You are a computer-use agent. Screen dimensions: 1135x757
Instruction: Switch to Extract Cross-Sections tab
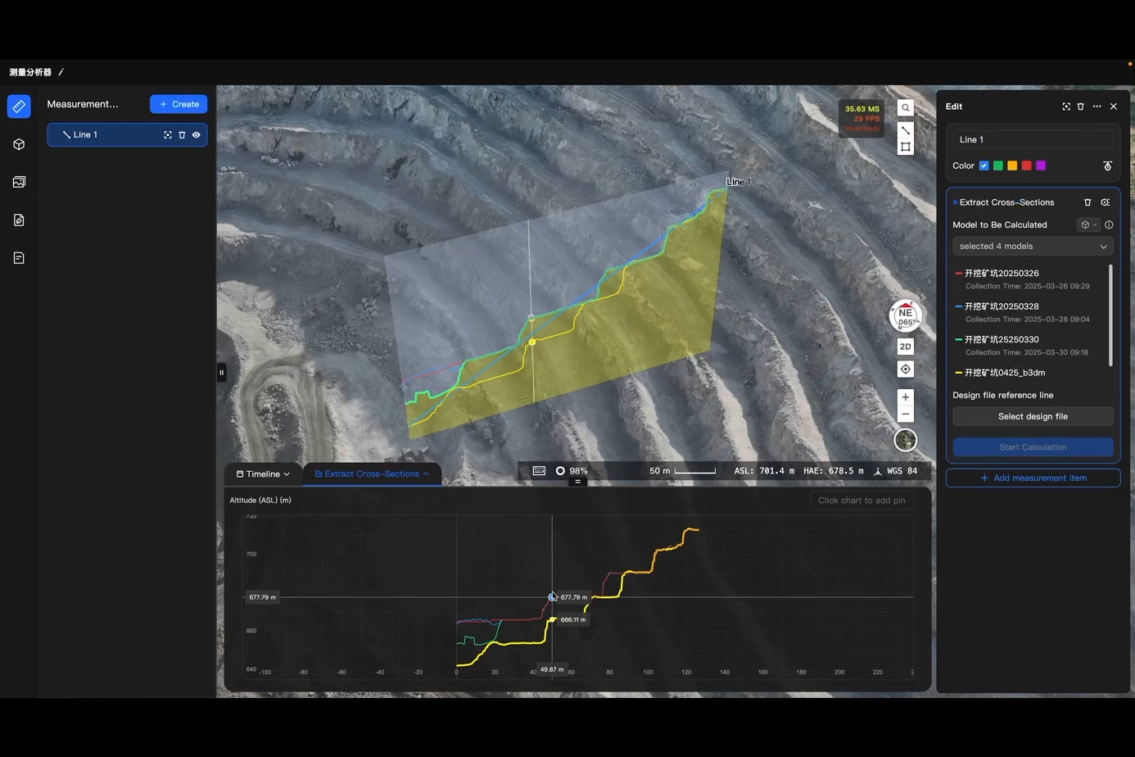372,474
